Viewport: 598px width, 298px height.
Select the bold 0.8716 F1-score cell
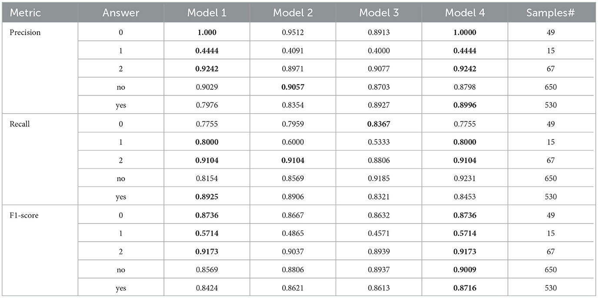coord(465,288)
